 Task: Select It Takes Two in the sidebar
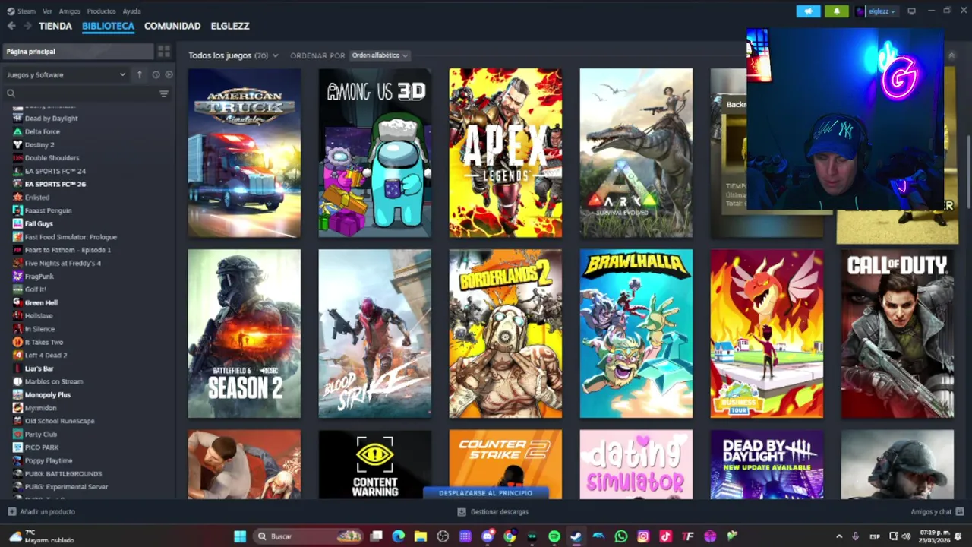(x=44, y=342)
